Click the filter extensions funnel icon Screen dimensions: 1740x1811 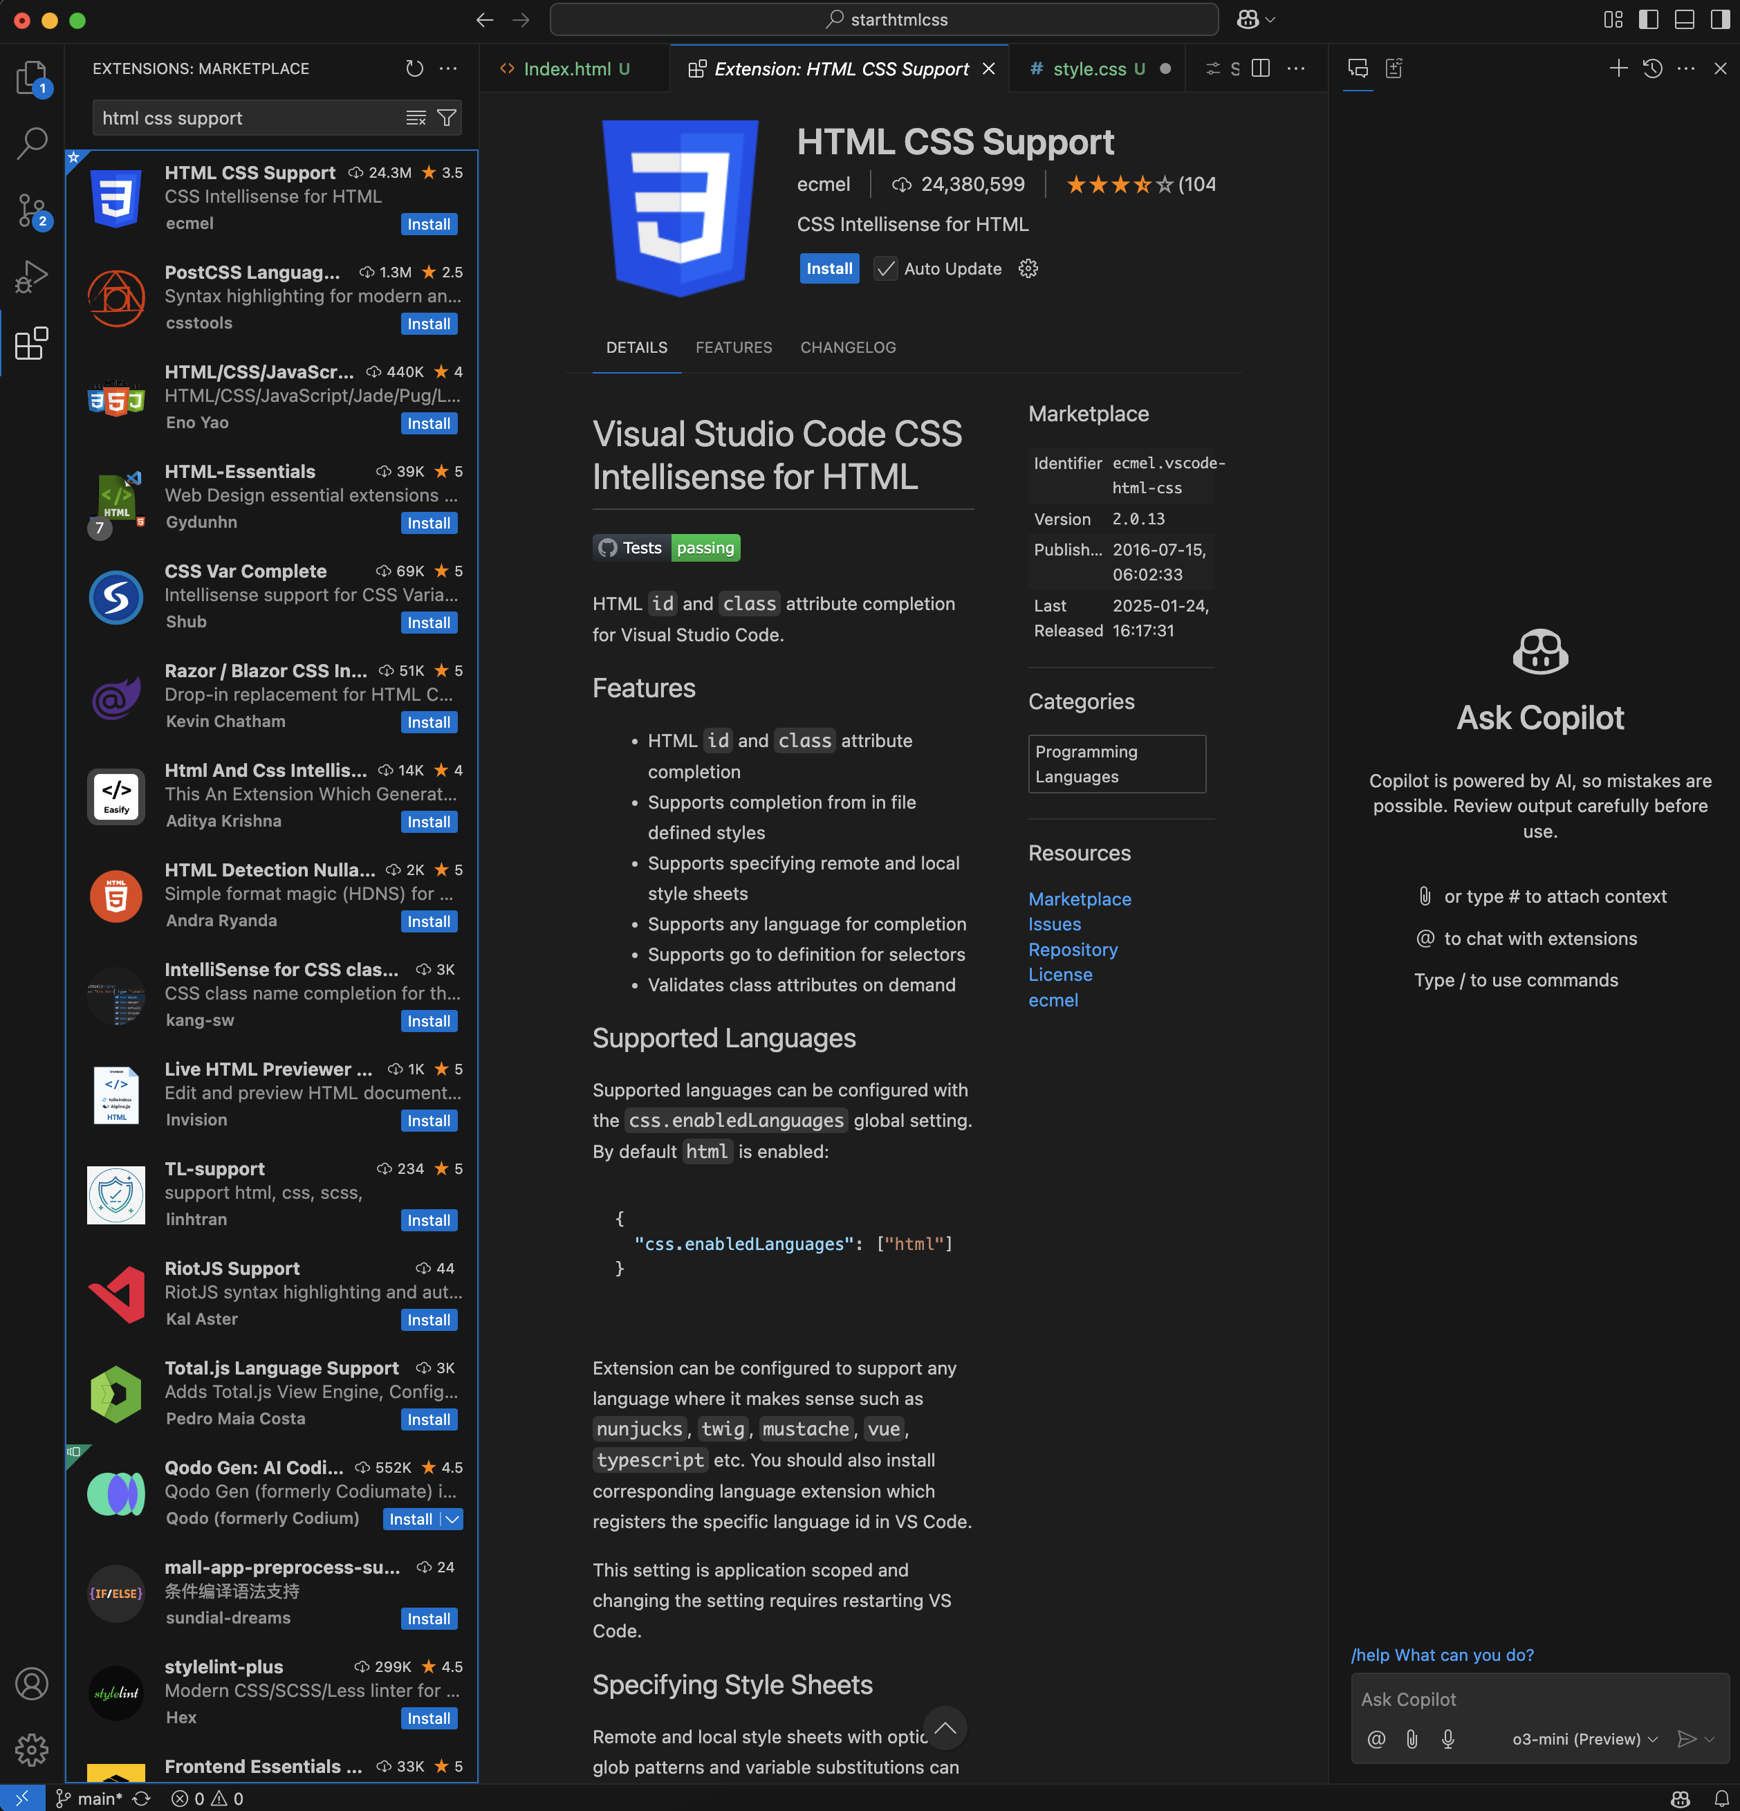(447, 118)
